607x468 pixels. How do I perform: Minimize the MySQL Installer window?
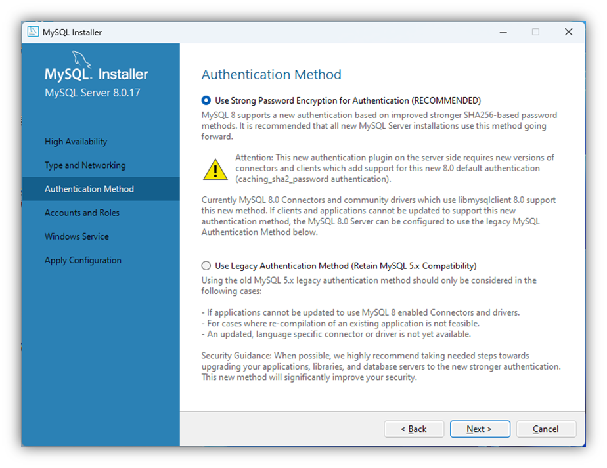(x=503, y=32)
